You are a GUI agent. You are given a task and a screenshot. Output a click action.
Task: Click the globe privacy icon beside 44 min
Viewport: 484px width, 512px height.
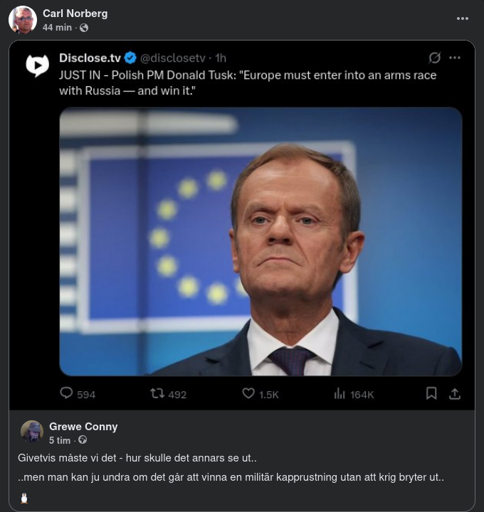(x=84, y=27)
